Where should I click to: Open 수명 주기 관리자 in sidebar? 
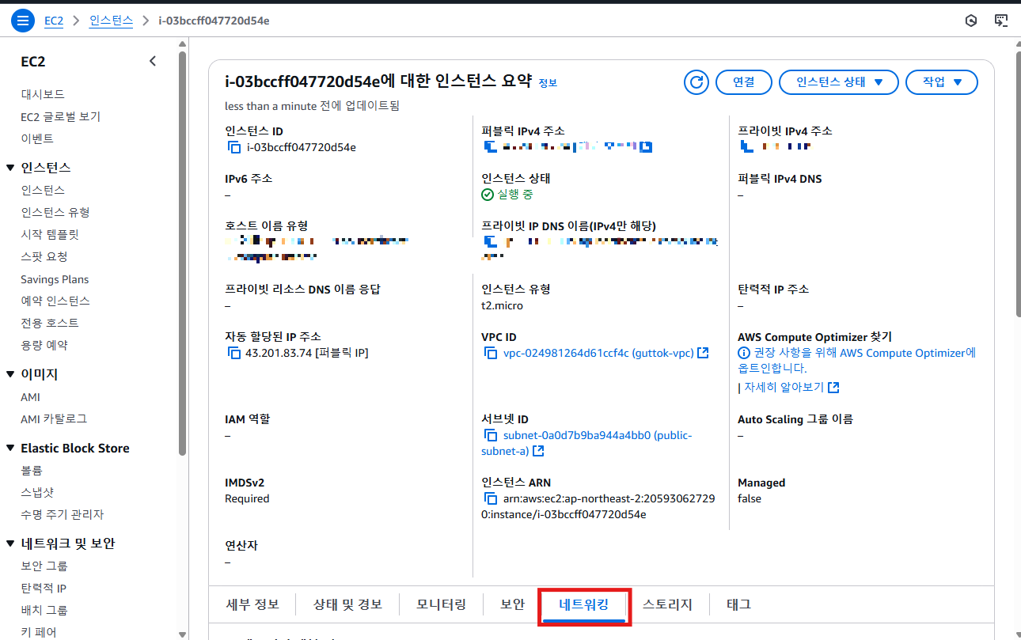(63, 514)
